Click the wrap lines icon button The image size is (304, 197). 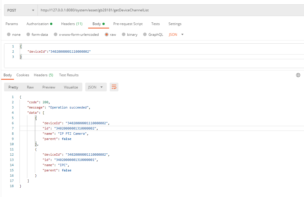(x=114, y=87)
